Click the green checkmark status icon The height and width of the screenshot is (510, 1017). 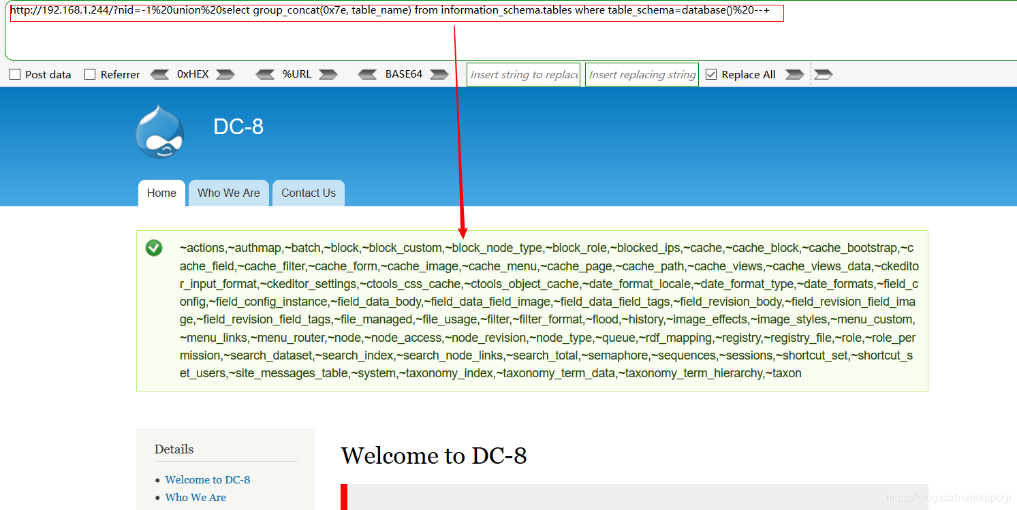click(154, 248)
